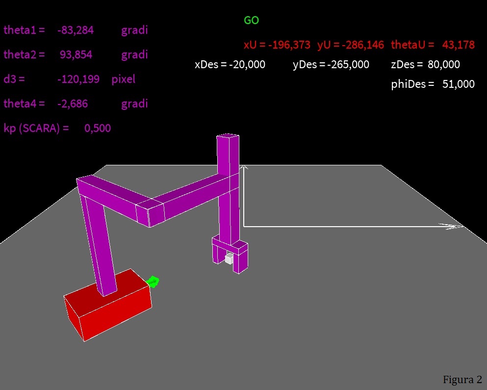
Task: Click the purple gripper at the column bottom
Action: click(230, 254)
